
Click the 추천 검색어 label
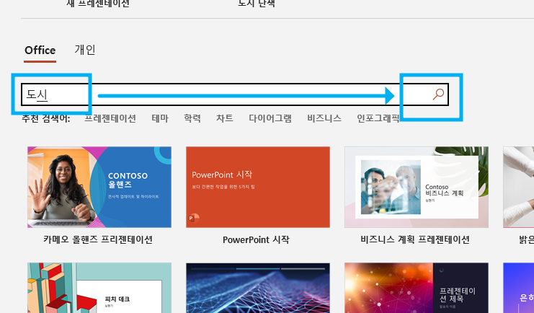coord(46,118)
